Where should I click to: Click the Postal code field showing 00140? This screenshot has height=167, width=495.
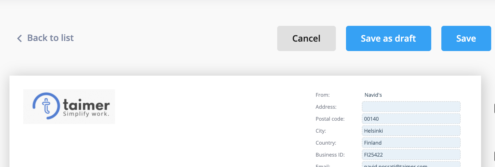(x=411, y=119)
